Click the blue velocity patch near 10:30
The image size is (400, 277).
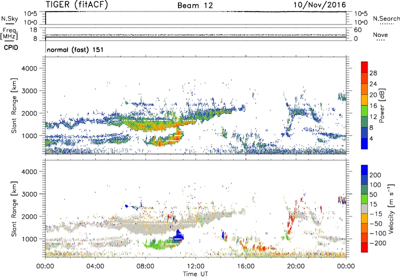click(178, 236)
